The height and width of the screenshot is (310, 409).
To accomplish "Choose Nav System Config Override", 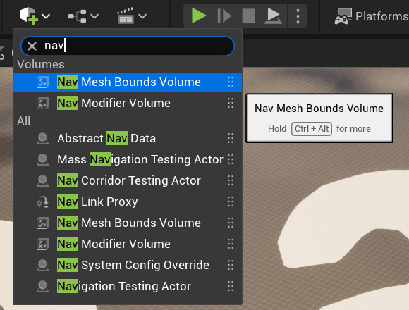I will click(x=128, y=265).
